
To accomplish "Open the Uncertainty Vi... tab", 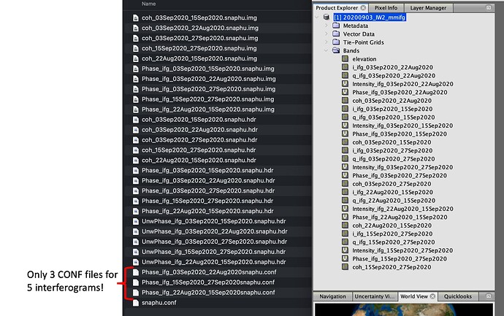I will point(375,296).
